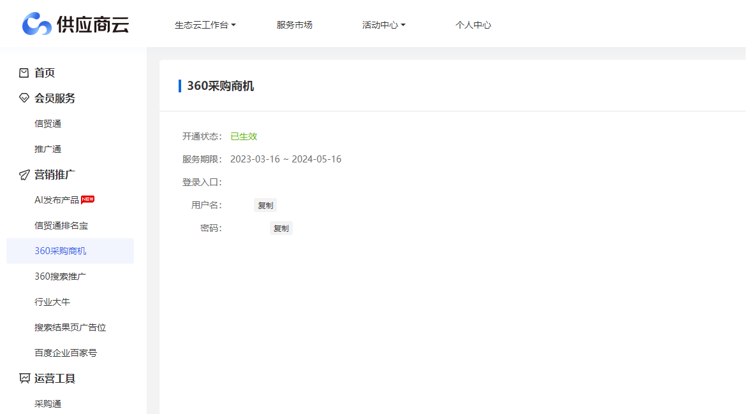Open 360搜索推广 sidebar item
754x414 pixels.
click(x=60, y=276)
